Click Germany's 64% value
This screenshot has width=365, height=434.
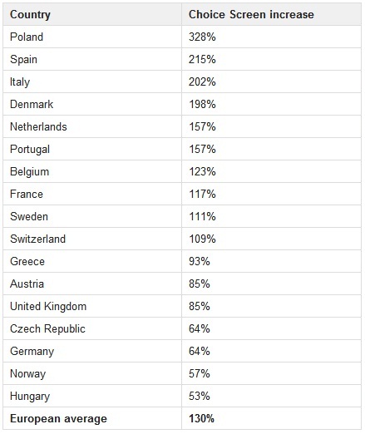(200, 351)
